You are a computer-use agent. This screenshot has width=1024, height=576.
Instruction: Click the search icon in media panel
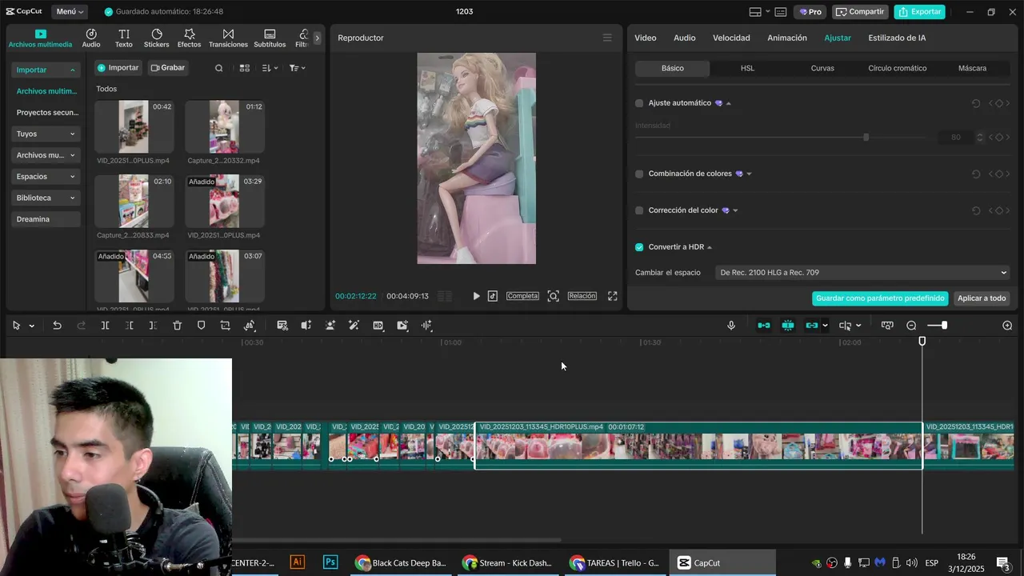coord(219,68)
